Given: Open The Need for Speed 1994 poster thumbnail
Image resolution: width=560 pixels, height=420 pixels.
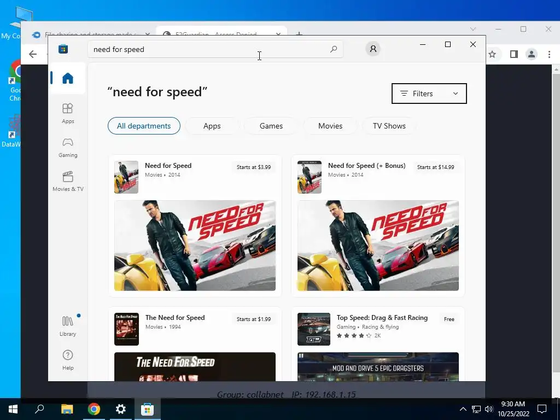Looking at the screenshot, I should point(126,329).
